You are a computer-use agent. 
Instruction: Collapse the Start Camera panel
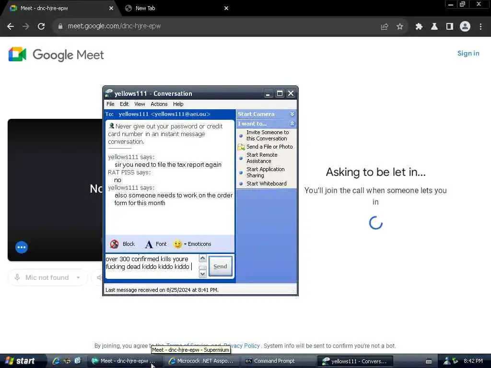292,114
